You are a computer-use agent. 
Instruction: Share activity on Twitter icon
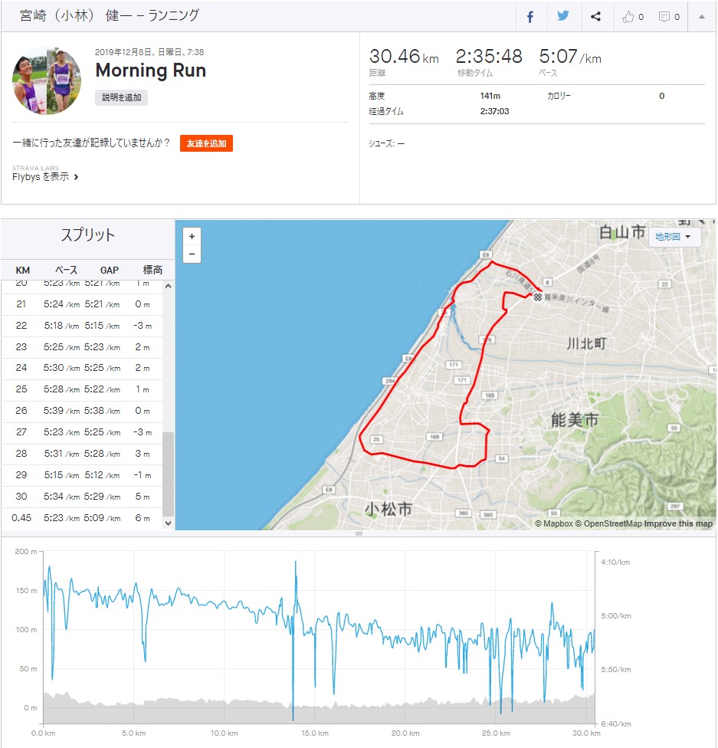pyautogui.click(x=563, y=17)
